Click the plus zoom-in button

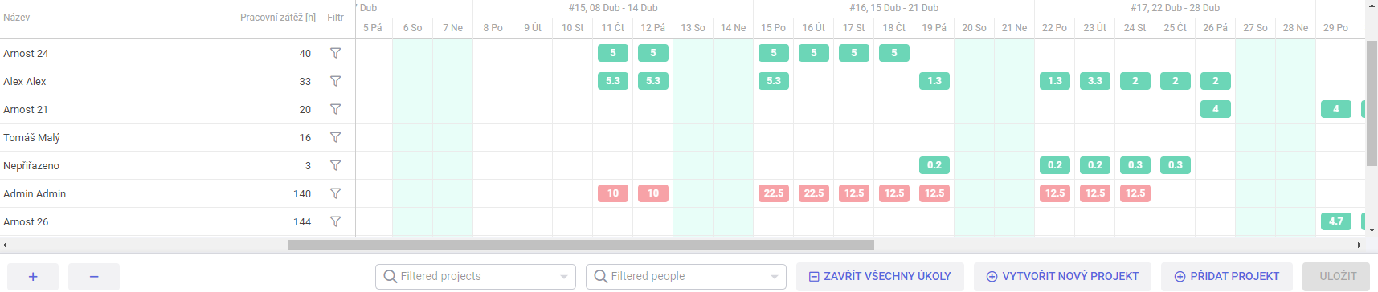tap(33, 276)
